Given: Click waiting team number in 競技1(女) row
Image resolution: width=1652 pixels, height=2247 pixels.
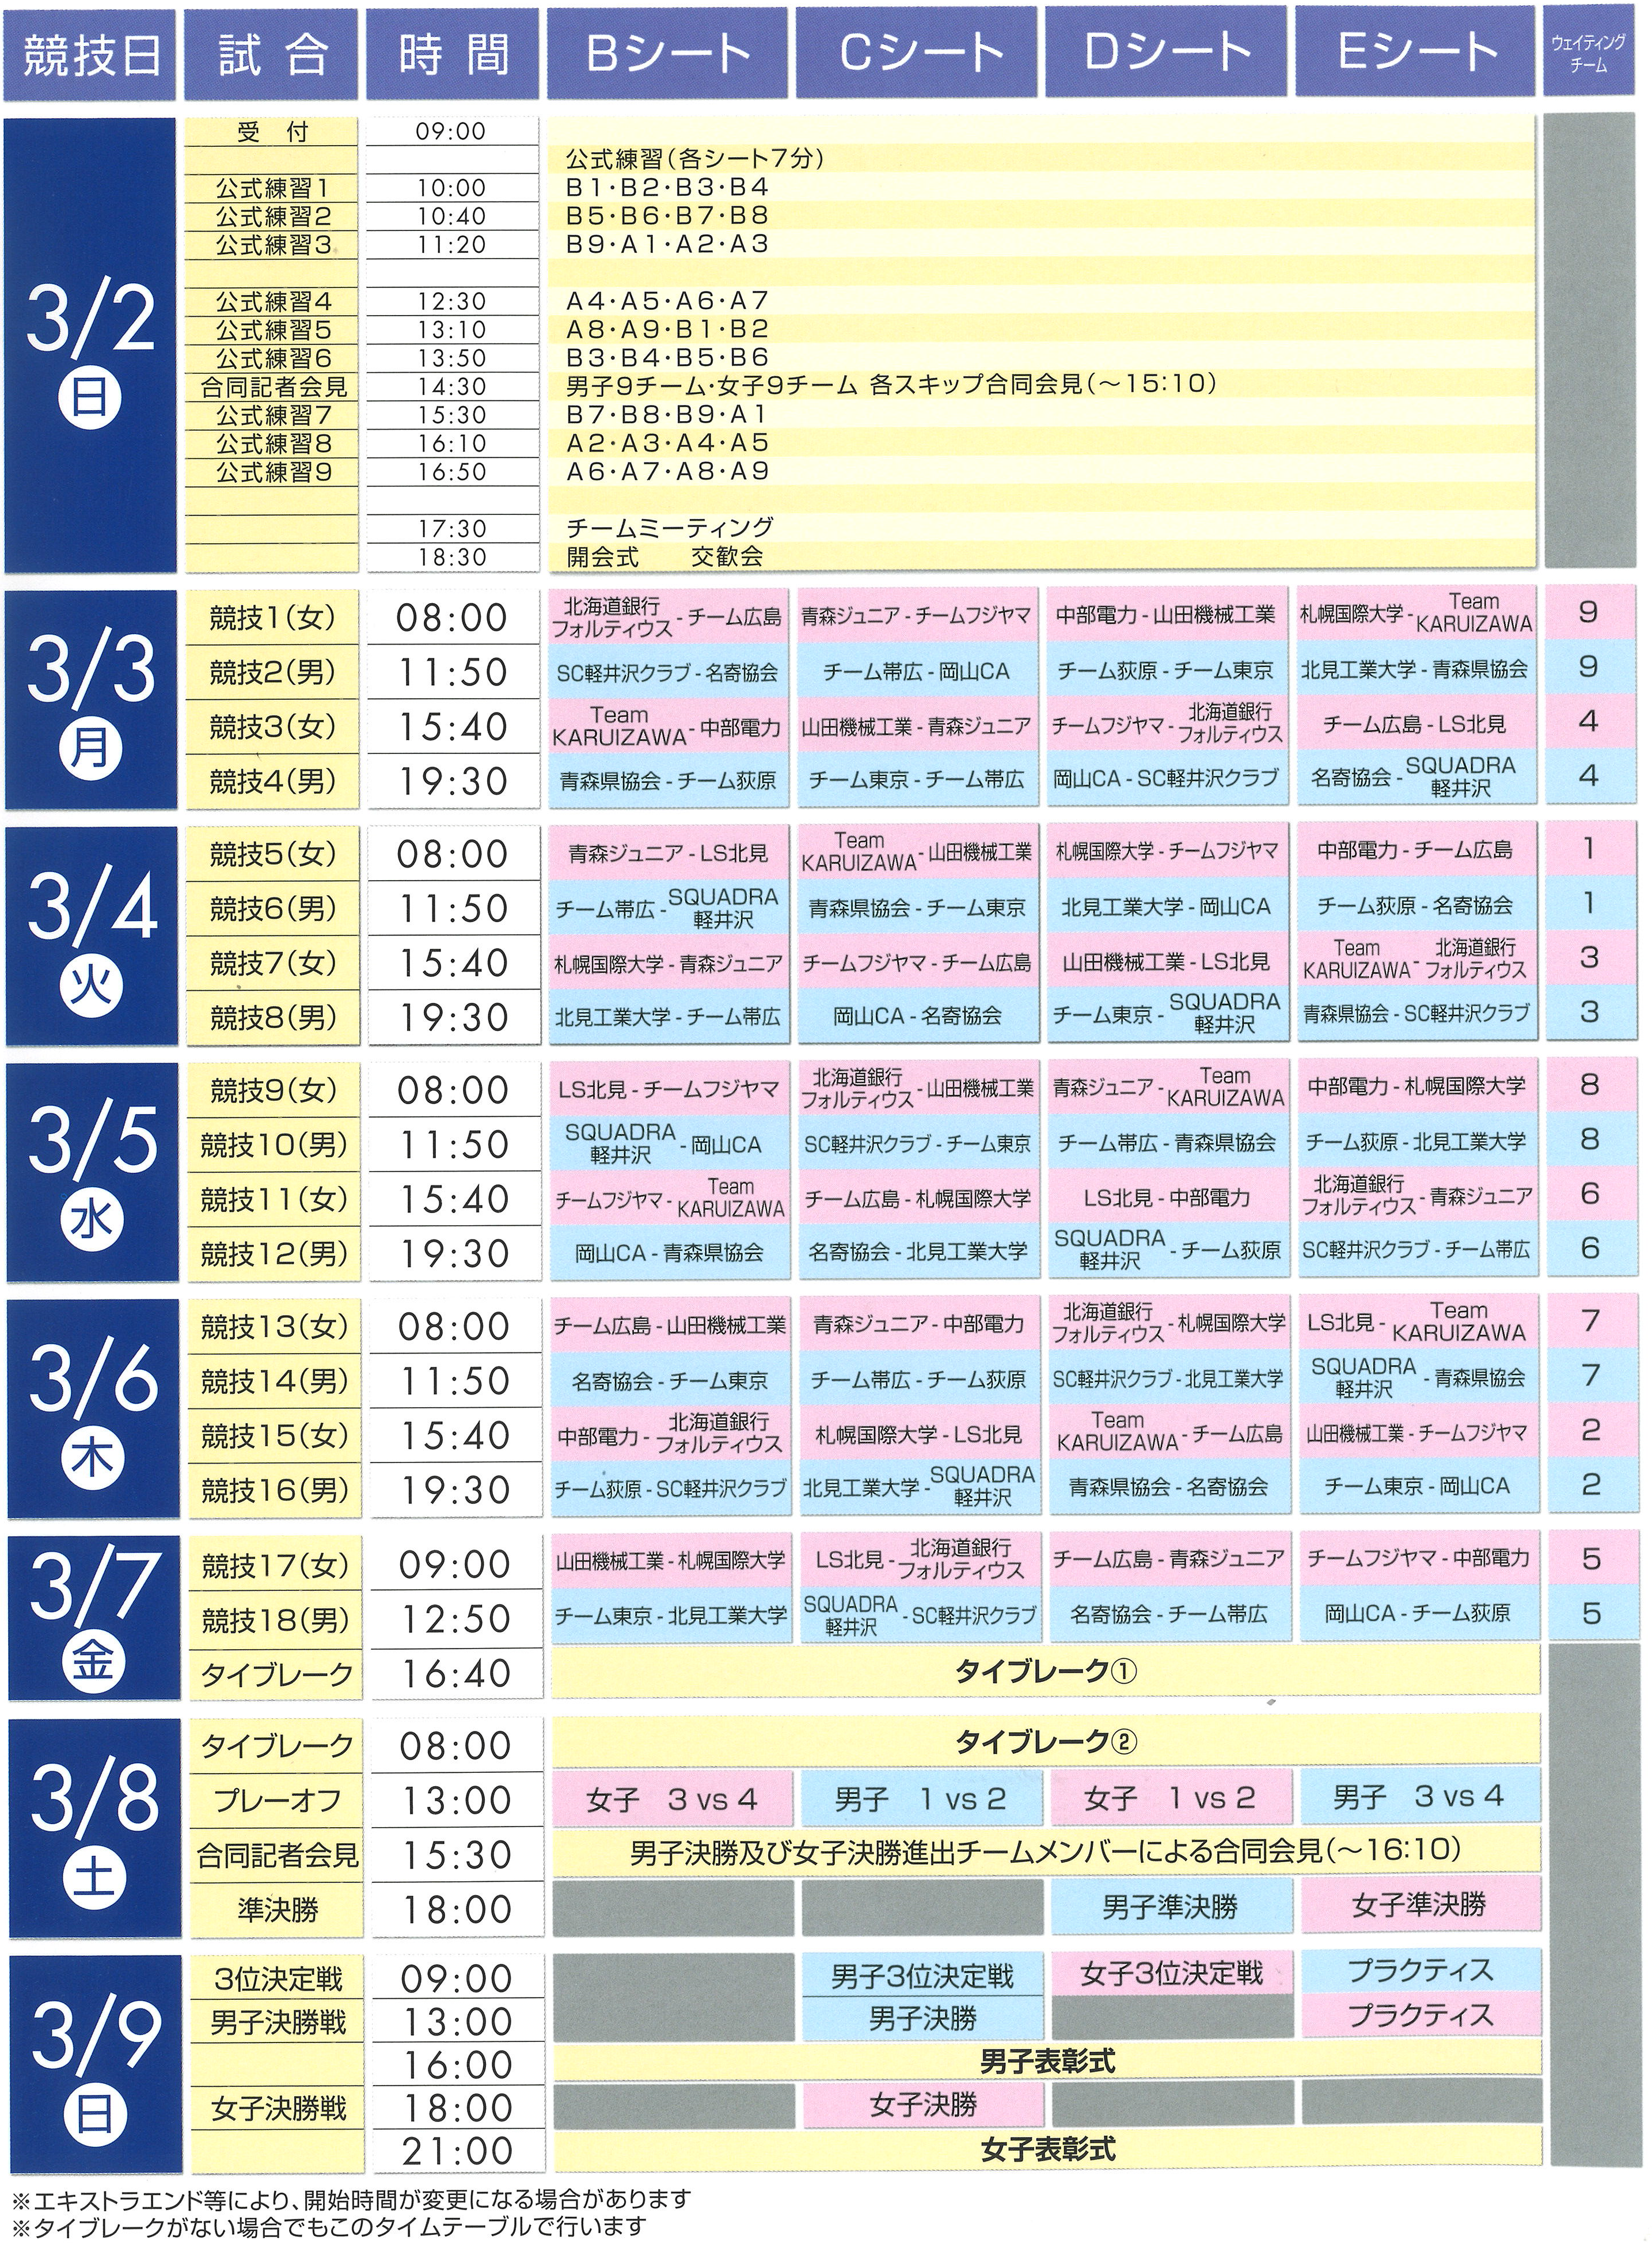Looking at the screenshot, I should 1588,612.
